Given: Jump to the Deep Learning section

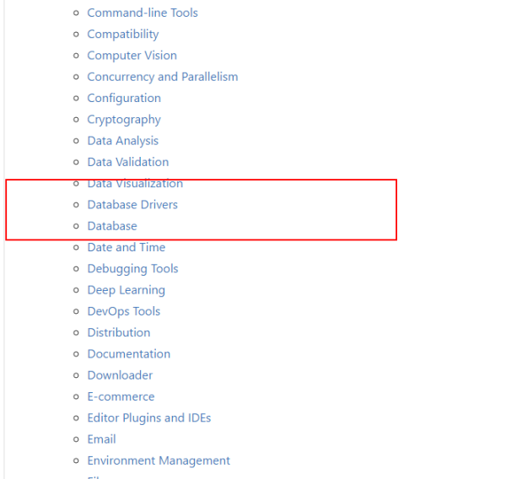Looking at the screenshot, I should click(x=126, y=290).
